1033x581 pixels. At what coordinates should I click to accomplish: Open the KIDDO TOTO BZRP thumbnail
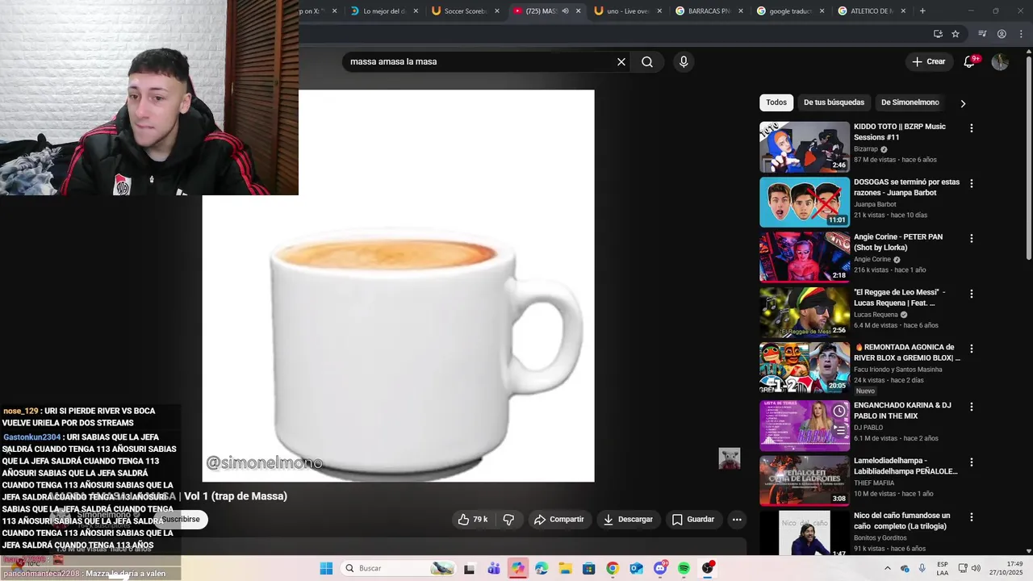pyautogui.click(x=805, y=147)
